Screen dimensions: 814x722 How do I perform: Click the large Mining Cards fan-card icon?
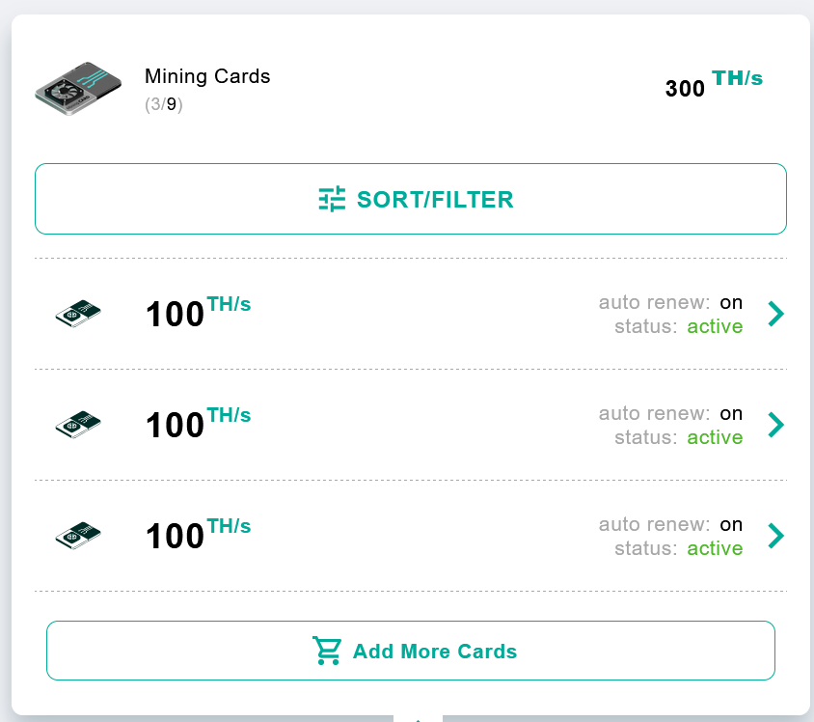point(78,88)
